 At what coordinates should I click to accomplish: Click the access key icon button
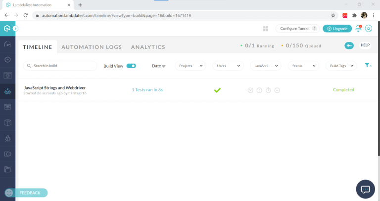(349, 45)
